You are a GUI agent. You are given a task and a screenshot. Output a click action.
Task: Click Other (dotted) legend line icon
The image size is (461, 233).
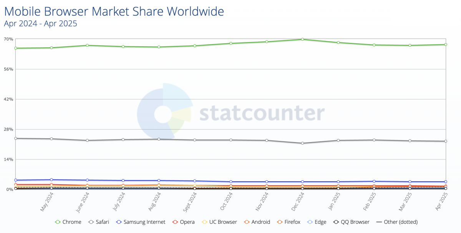(x=378, y=222)
